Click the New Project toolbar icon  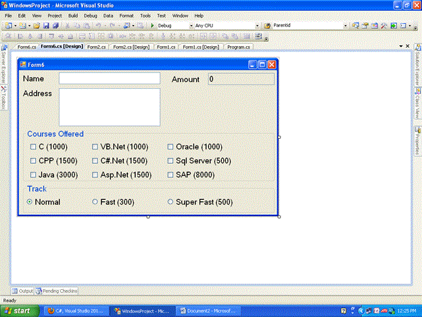[9, 26]
